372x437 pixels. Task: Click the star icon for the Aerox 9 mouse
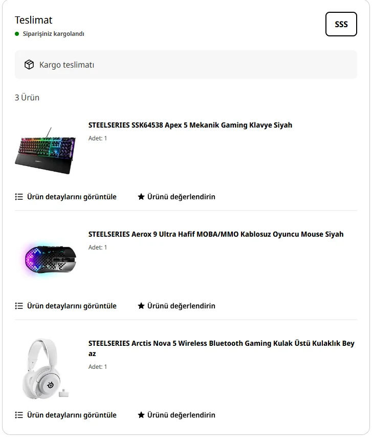pyautogui.click(x=141, y=306)
